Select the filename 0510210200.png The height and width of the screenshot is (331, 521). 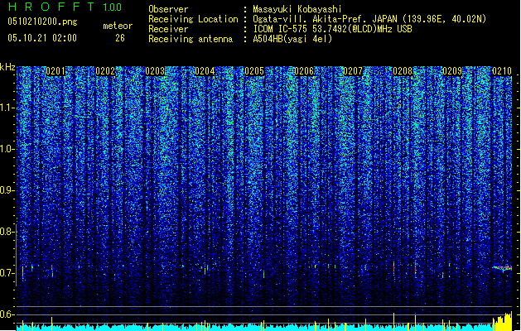42,22
